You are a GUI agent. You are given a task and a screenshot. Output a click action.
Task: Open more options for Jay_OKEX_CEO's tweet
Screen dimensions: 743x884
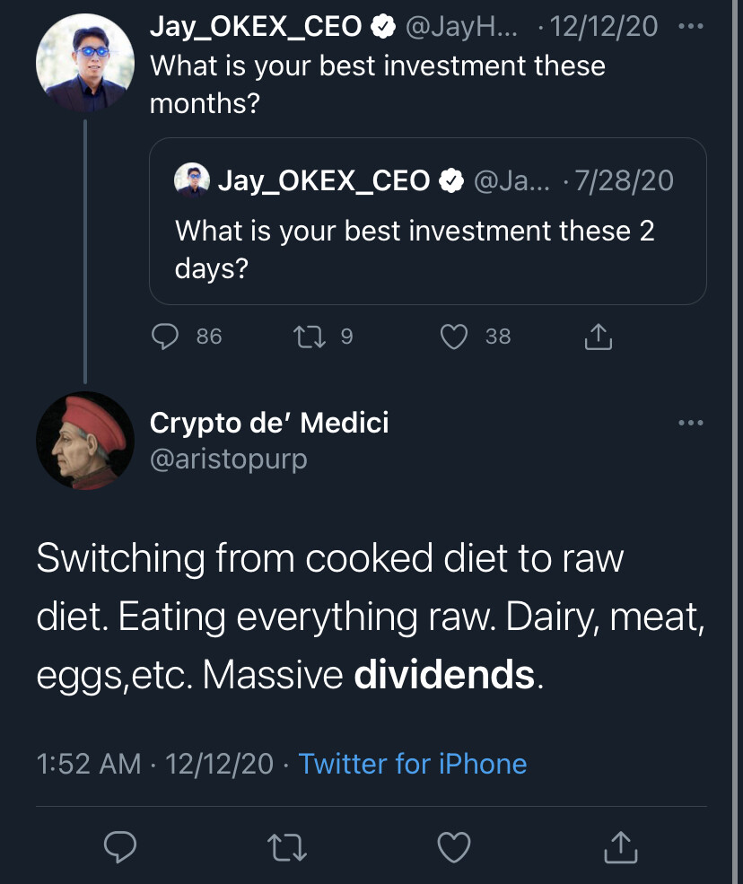point(690,27)
